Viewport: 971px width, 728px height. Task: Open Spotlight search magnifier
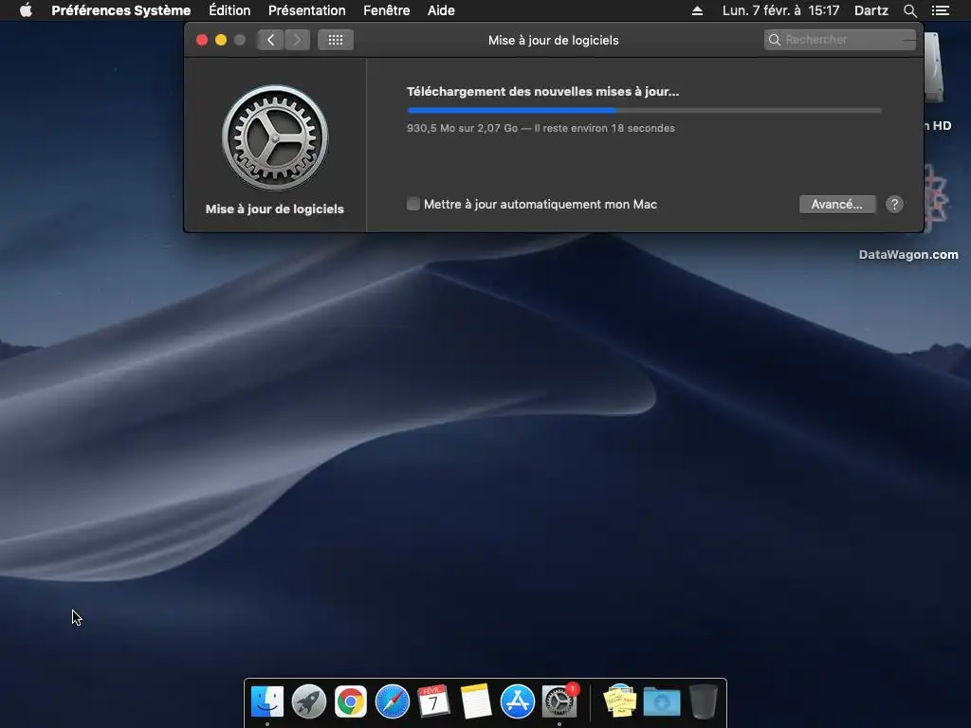tap(909, 10)
